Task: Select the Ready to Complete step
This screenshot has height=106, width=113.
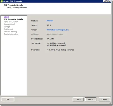Action: [11, 34]
